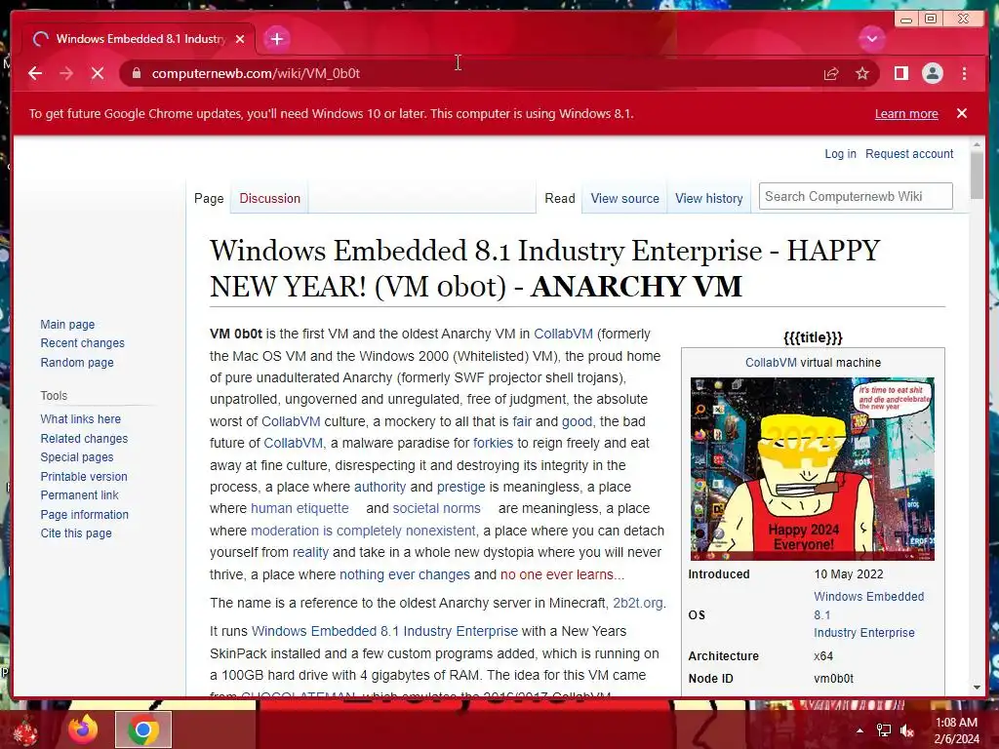Launch Firefox from the taskbar

(83, 729)
